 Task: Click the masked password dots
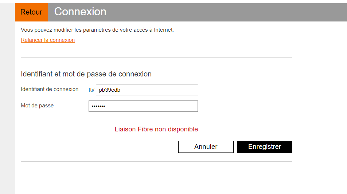click(98, 106)
